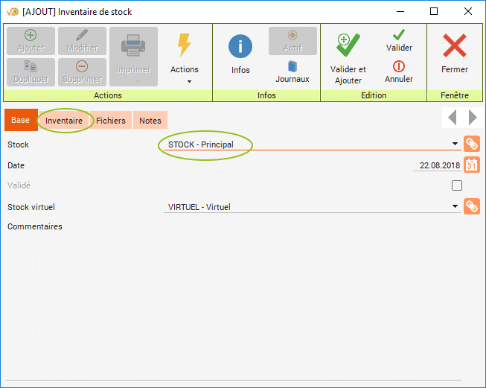Open the Actions lightning dropdown menu
Viewport: 486px width, 388px height.
[185, 56]
